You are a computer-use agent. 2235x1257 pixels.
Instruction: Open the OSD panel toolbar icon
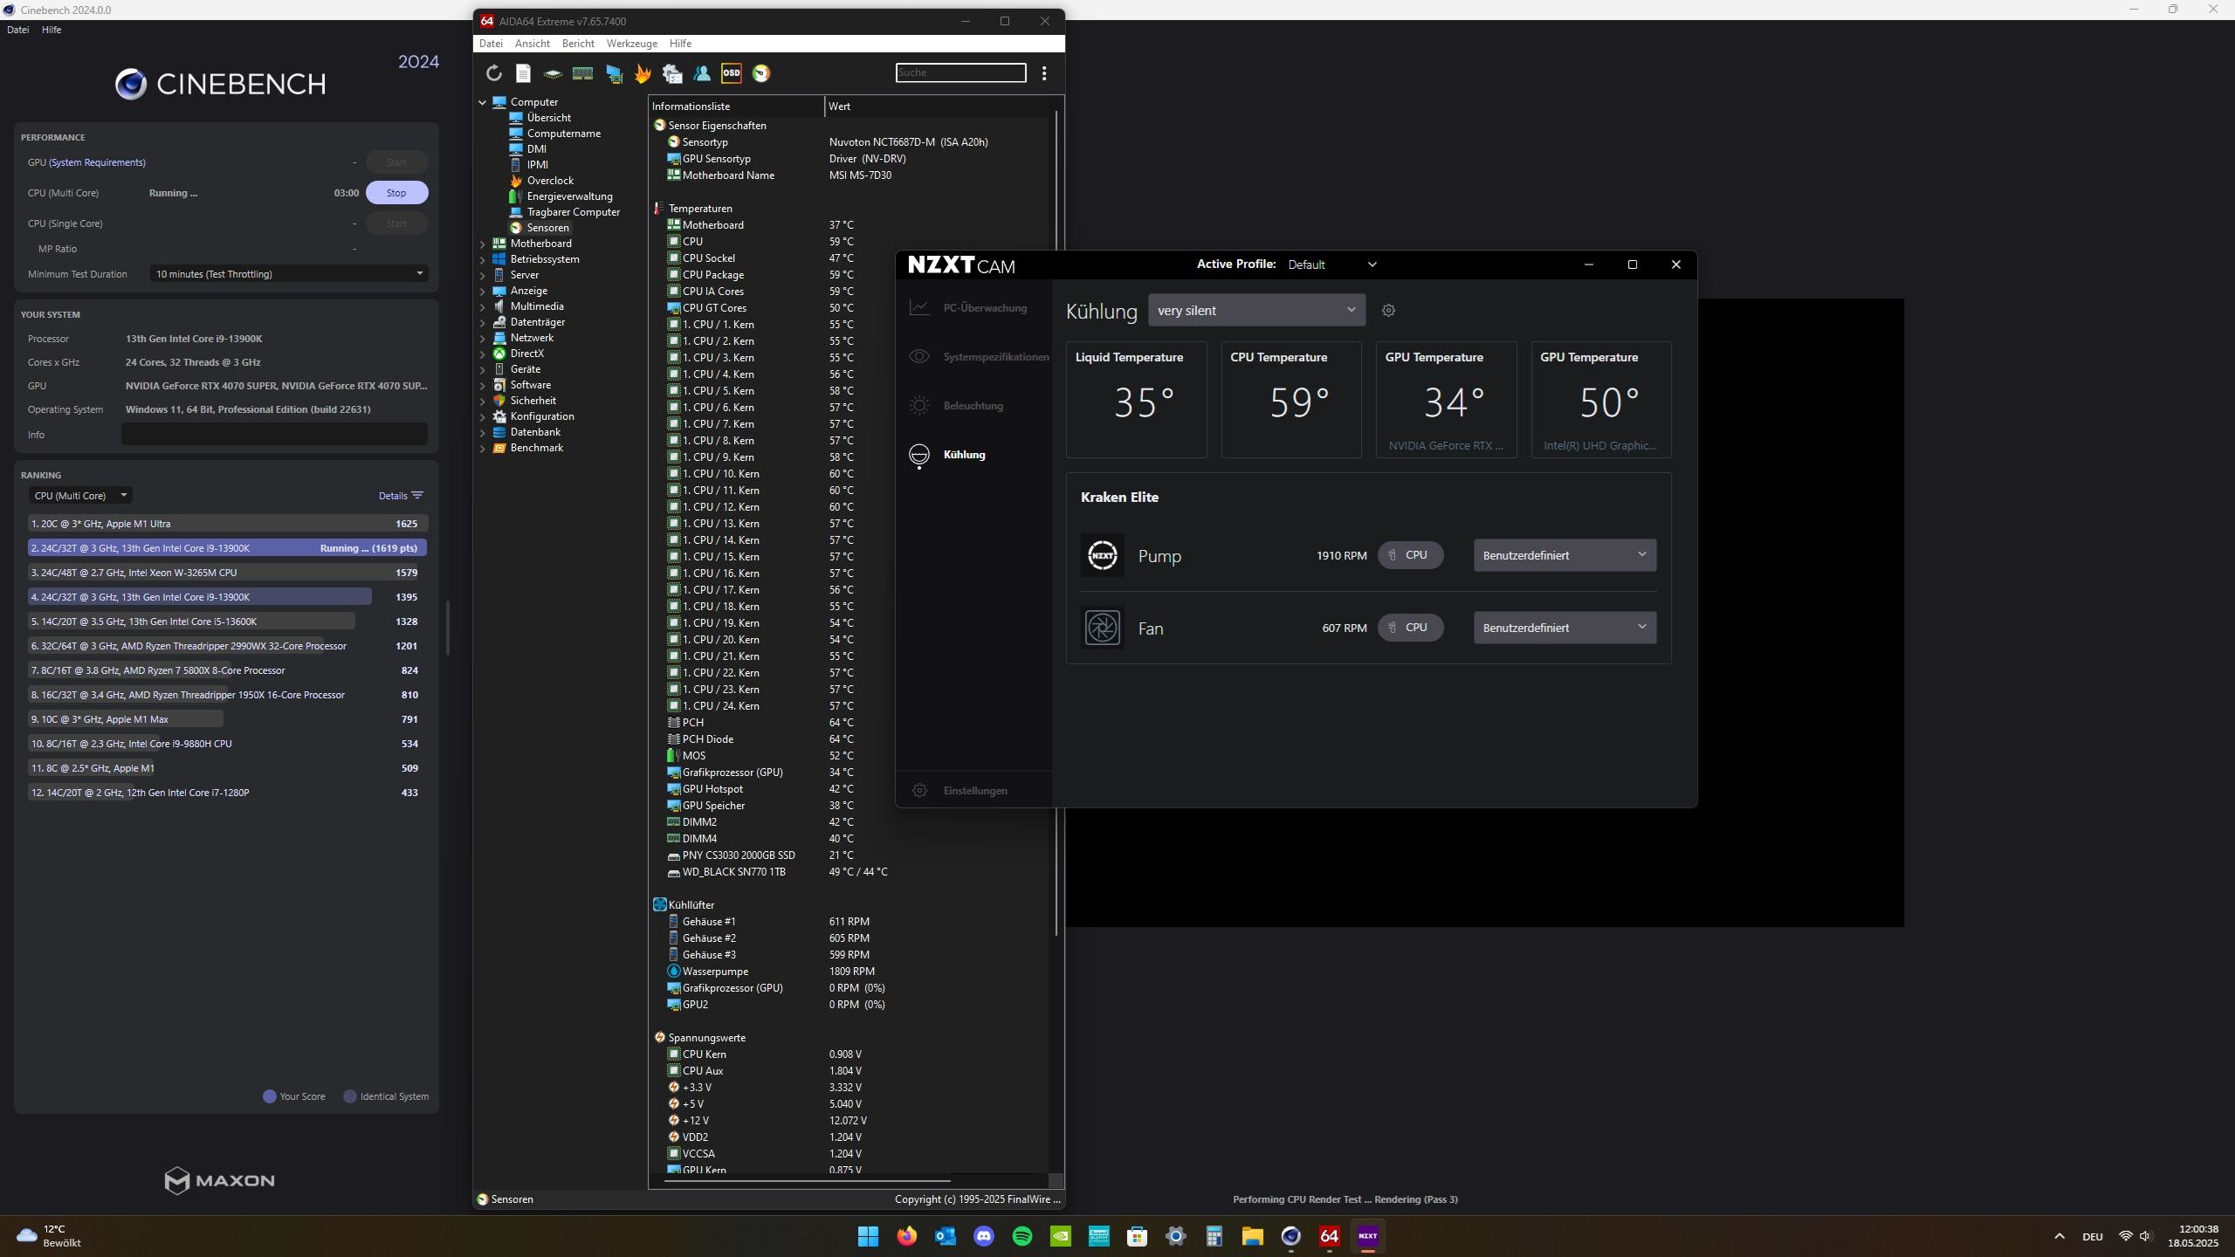click(x=732, y=73)
